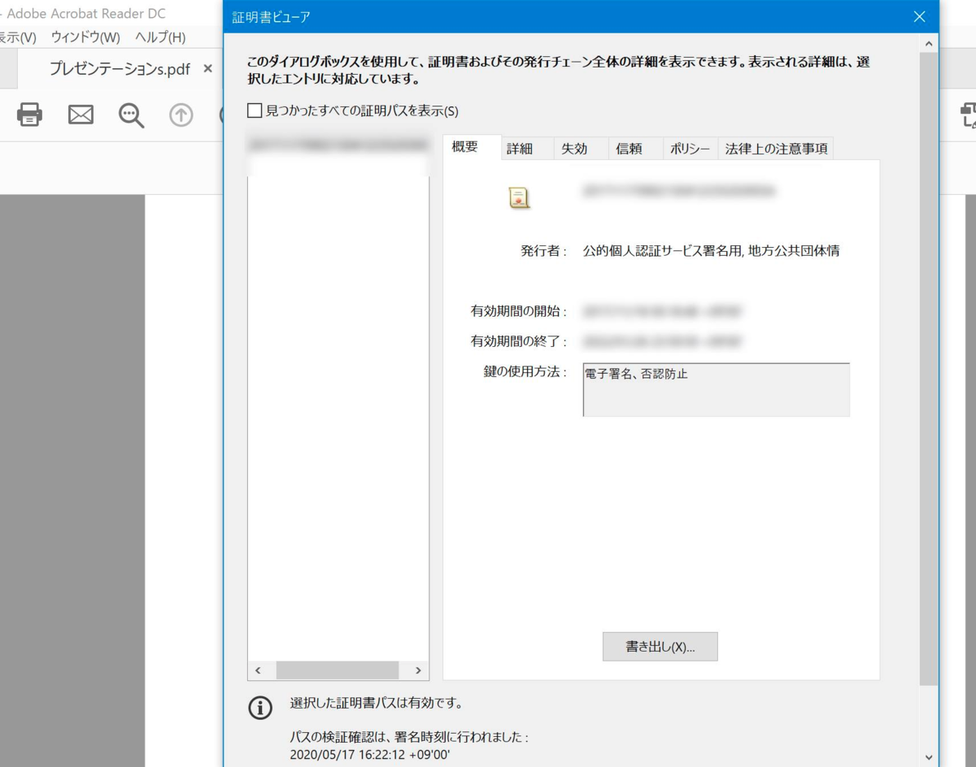Open the ヘルプ(H) menu in Acrobat
The width and height of the screenshot is (976, 767).
pyautogui.click(x=160, y=37)
